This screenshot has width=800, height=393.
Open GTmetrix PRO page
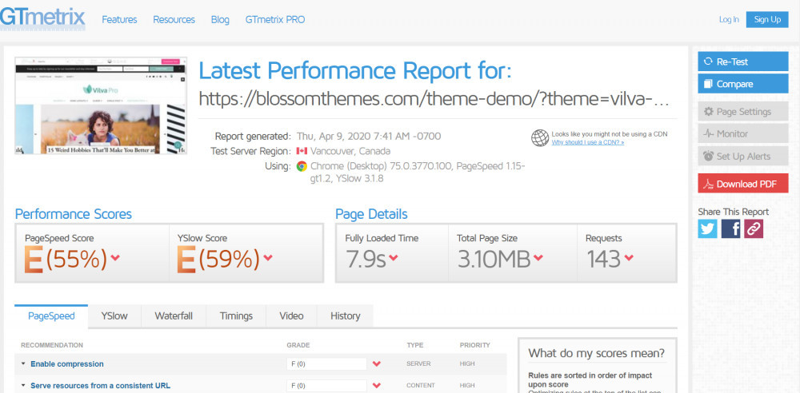click(x=275, y=20)
